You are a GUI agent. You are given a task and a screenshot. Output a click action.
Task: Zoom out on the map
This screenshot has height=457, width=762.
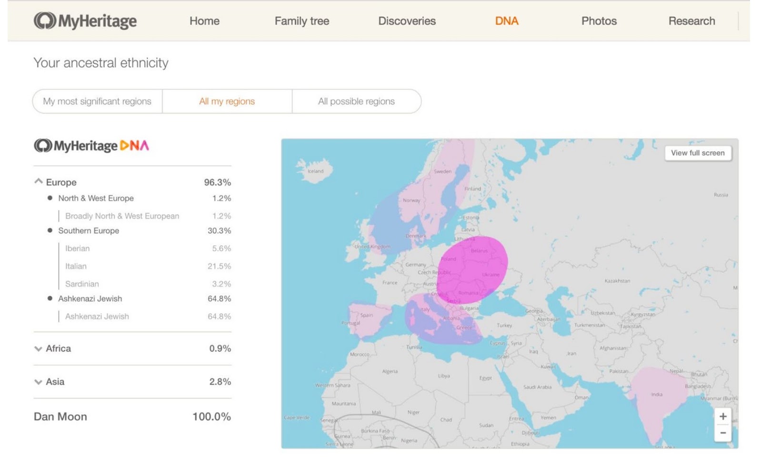[722, 433]
